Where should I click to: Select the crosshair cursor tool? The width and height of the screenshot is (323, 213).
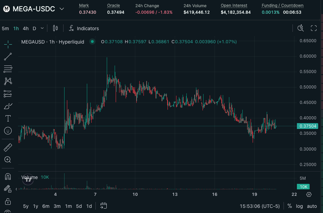click(8, 44)
